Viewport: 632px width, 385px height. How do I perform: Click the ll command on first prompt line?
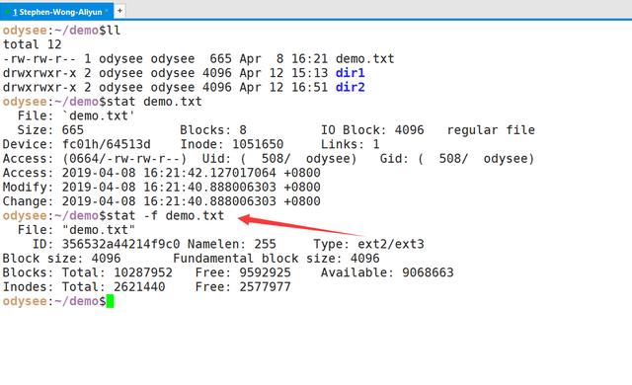coord(114,31)
